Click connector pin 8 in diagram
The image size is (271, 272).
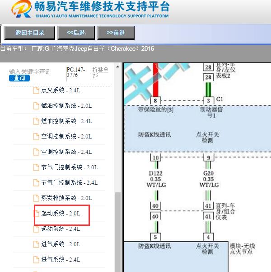pyautogui.click(x=155, y=101)
